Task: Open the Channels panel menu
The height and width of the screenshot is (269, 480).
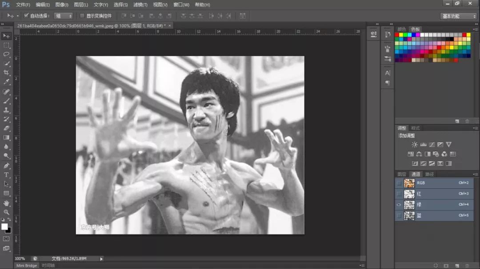Action: [476, 174]
